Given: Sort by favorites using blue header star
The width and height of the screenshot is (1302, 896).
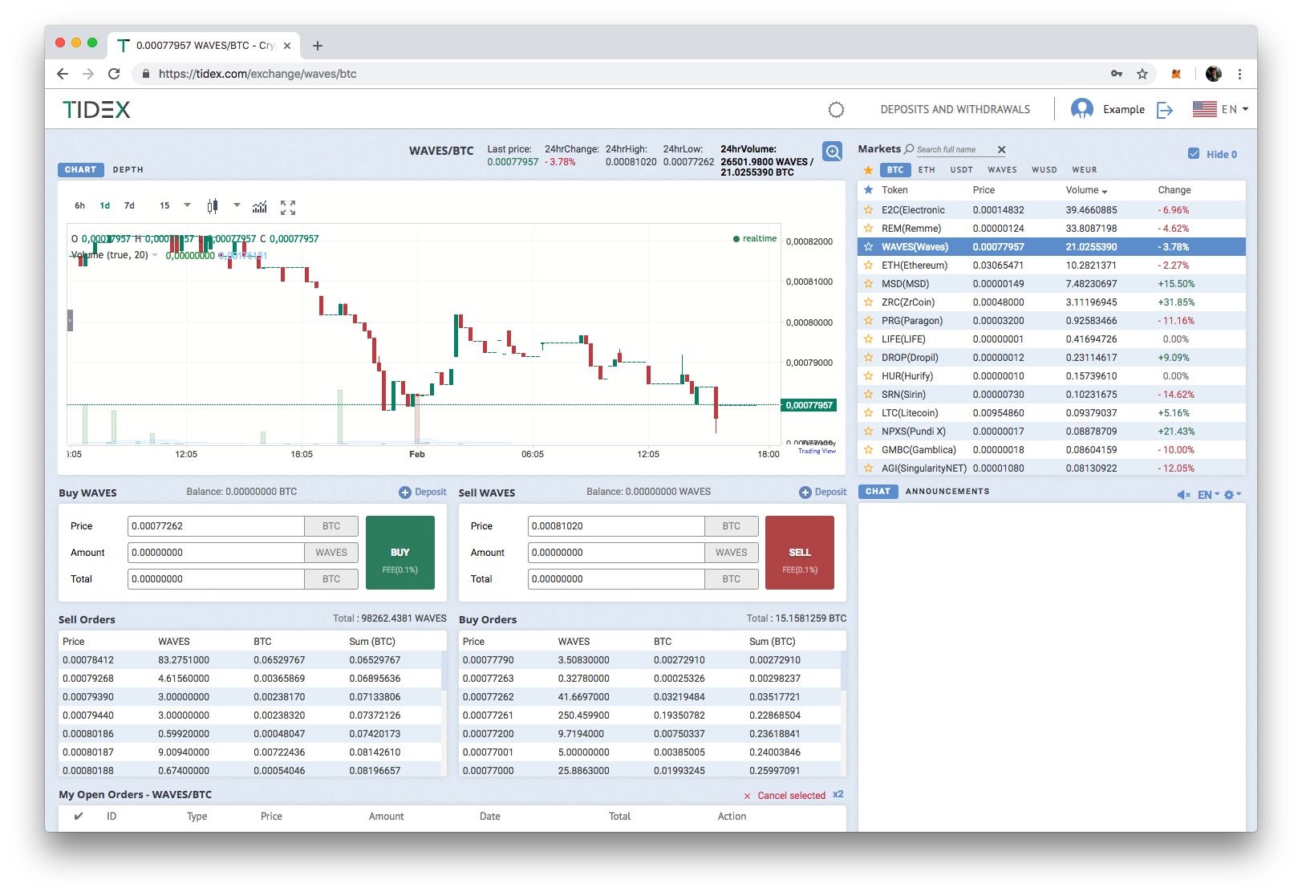Looking at the screenshot, I should [868, 190].
